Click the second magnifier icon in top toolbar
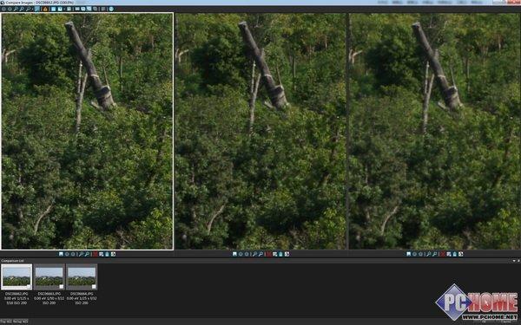Screen dimensions: 521x325 pos(22,9)
